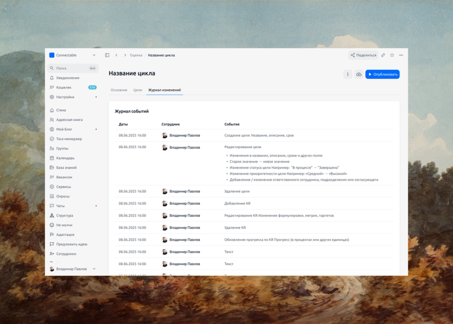Screen dimensions: 453x324
Task: Focus the Поиск search field
Action: [73, 68]
